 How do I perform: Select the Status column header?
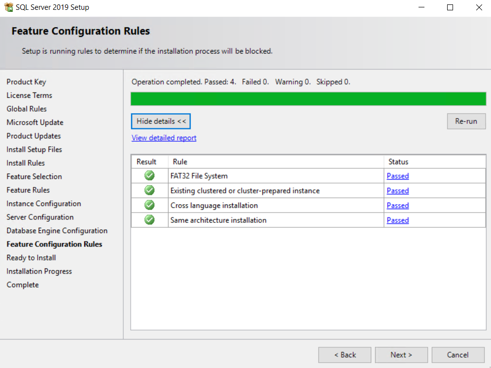[435, 162]
